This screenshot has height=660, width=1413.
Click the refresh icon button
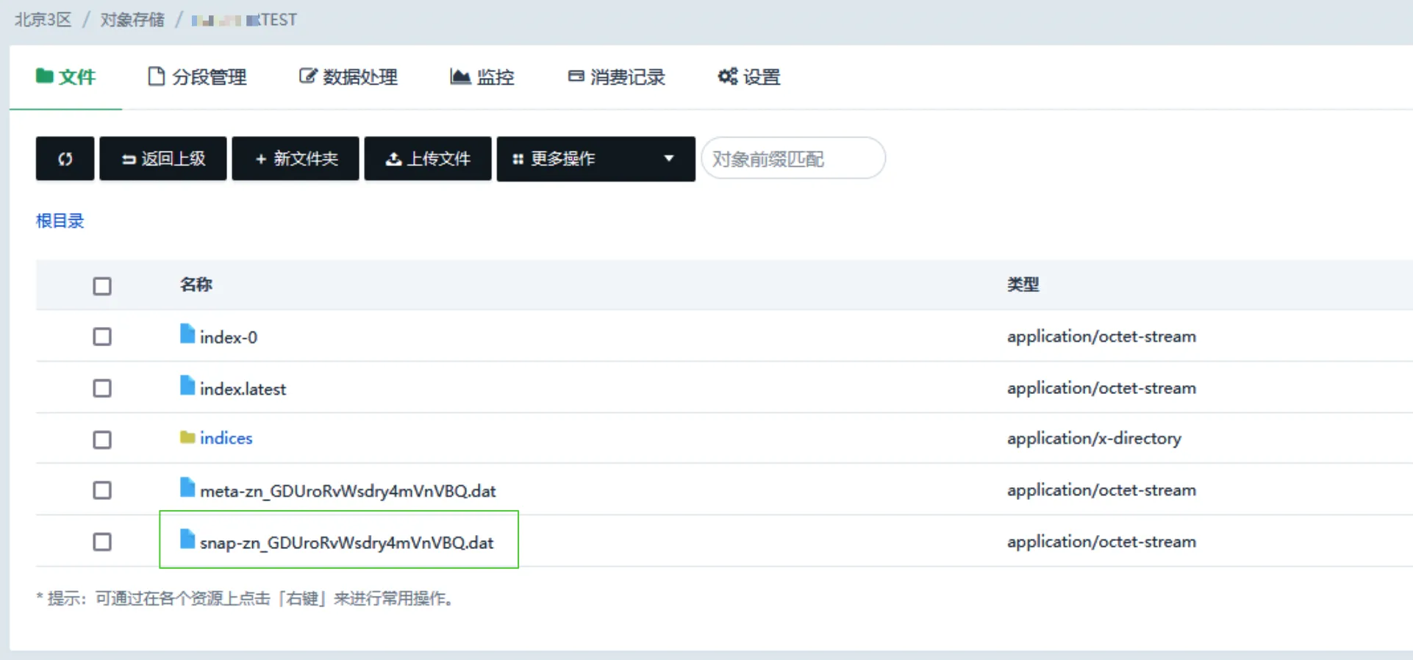(65, 159)
